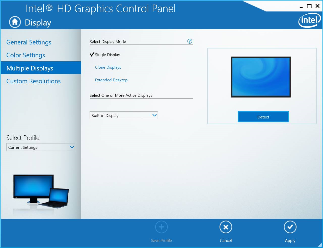323x248 pixels.
Task: Select Multiple Displays in sidebar
Action: 41,68
